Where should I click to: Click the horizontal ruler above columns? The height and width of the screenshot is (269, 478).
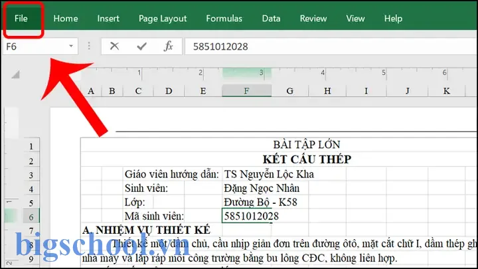click(x=279, y=73)
